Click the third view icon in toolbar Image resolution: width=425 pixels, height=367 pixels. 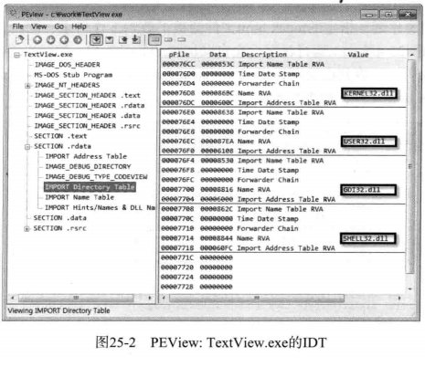pos(123,40)
